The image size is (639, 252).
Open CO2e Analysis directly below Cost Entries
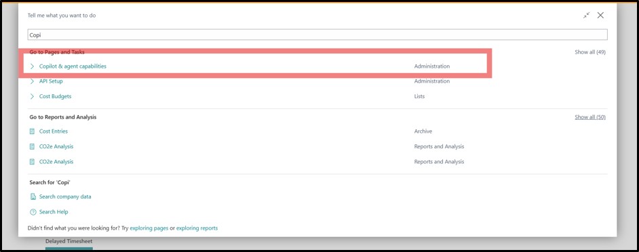tap(56, 146)
